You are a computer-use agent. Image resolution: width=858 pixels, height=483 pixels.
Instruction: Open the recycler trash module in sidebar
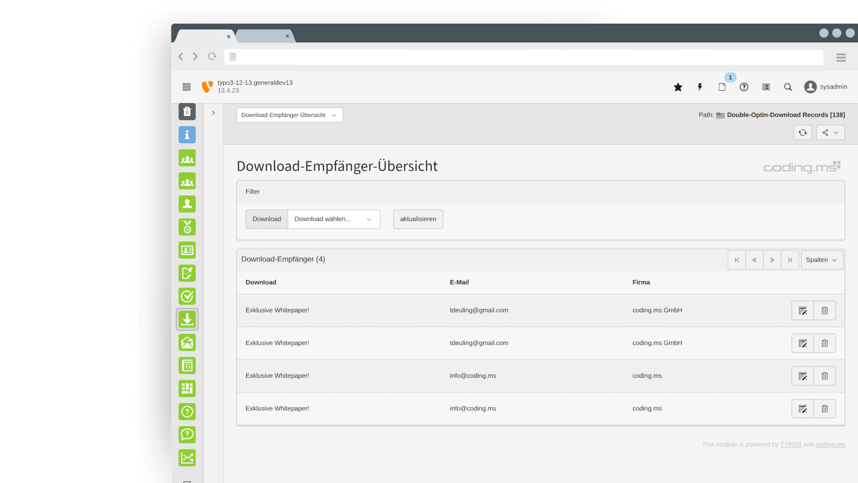(187, 112)
